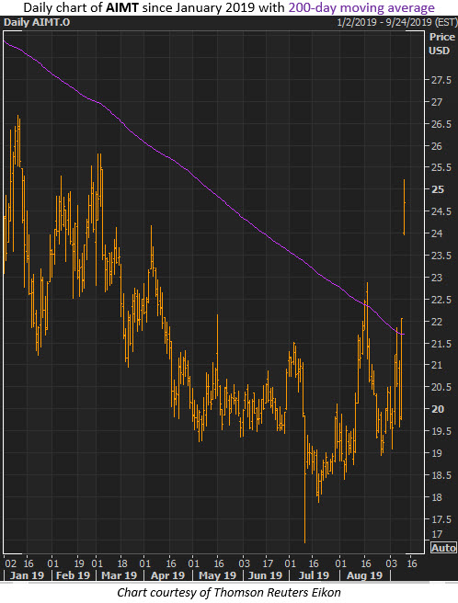Select the Mar 19 month label
The height and width of the screenshot is (603, 458).
tap(119, 575)
